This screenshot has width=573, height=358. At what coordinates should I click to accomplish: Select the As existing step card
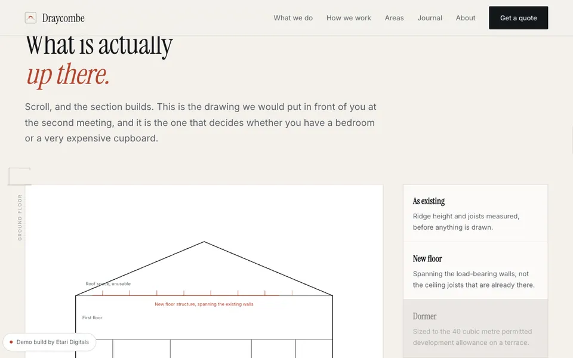tap(475, 214)
